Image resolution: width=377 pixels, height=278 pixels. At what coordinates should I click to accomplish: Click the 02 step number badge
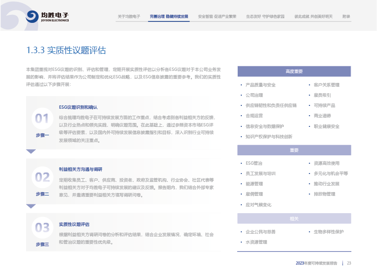[x=42, y=177]
